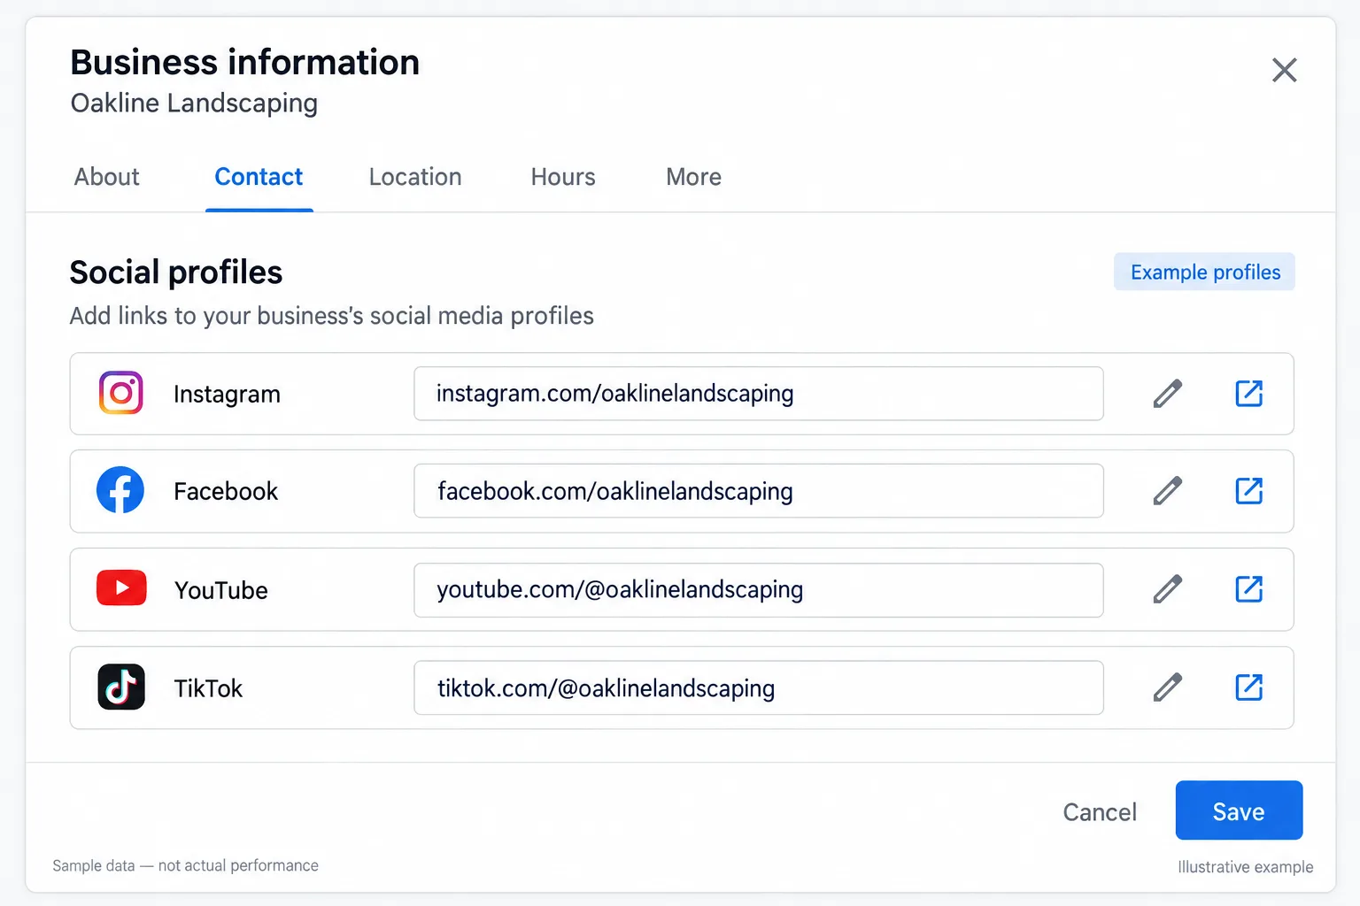Edit the YouTube profile link
The width and height of the screenshot is (1360, 906).
[x=1168, y=588]
